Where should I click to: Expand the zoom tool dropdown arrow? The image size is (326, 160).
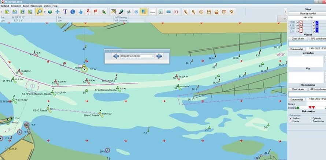(44, 12)
